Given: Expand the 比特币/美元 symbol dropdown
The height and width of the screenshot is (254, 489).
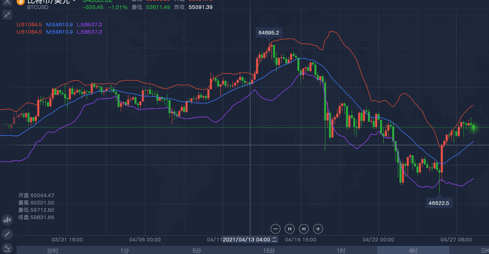Looking at the screenshot, I should pyautogui.click(x=74, y=1).
